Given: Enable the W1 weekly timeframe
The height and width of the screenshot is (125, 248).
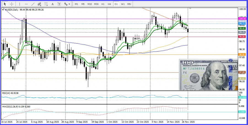Looking at the screenshot, I should pyautogui.click(x=123, y=4).
